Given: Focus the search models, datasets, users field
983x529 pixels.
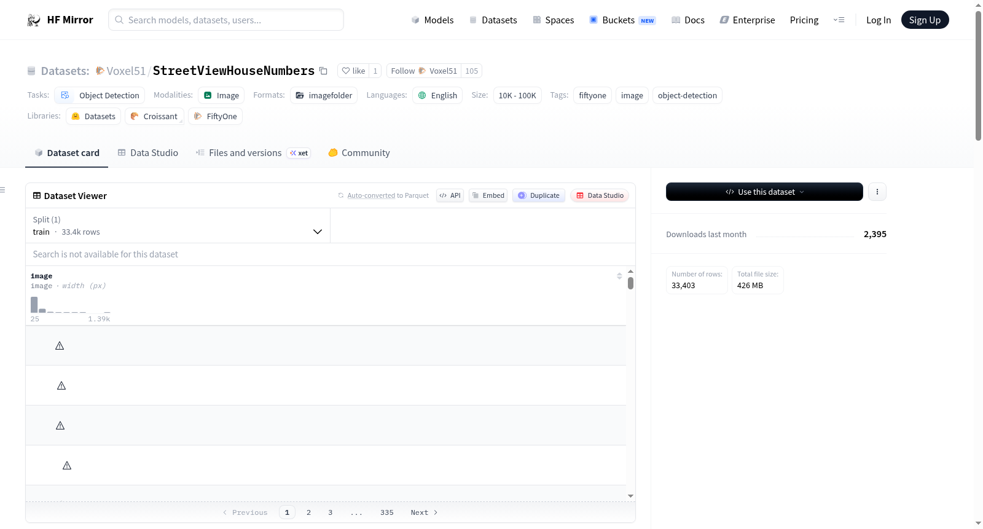Looking at the screenshot, I should [x=226, y=20].
